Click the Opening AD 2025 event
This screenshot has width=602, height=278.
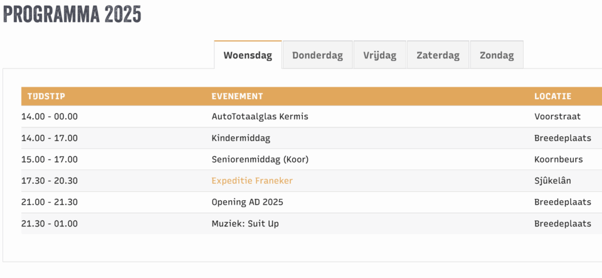247,202
